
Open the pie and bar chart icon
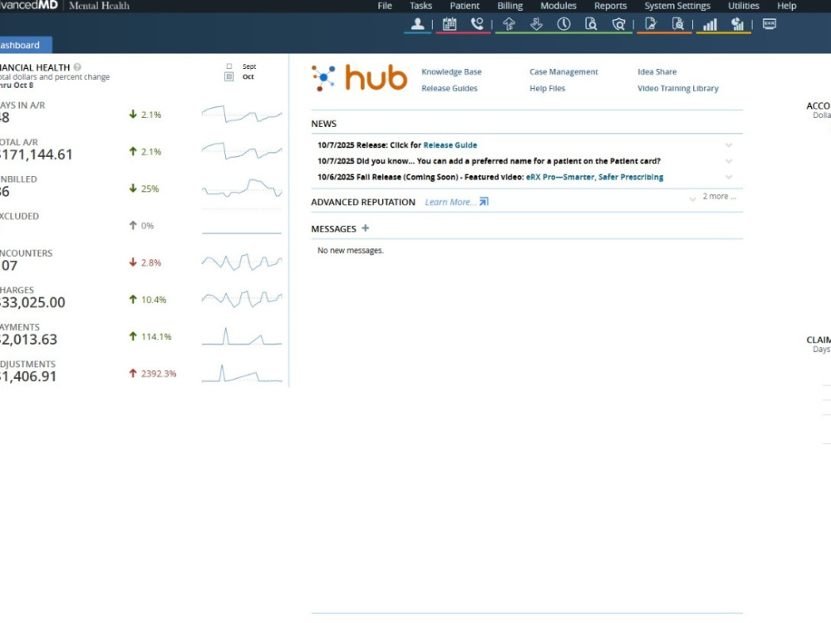737,24
